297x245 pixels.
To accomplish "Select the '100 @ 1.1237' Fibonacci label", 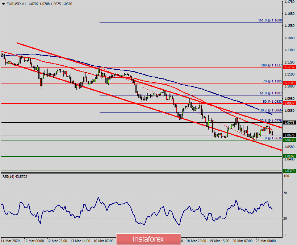I will [271, 65].
